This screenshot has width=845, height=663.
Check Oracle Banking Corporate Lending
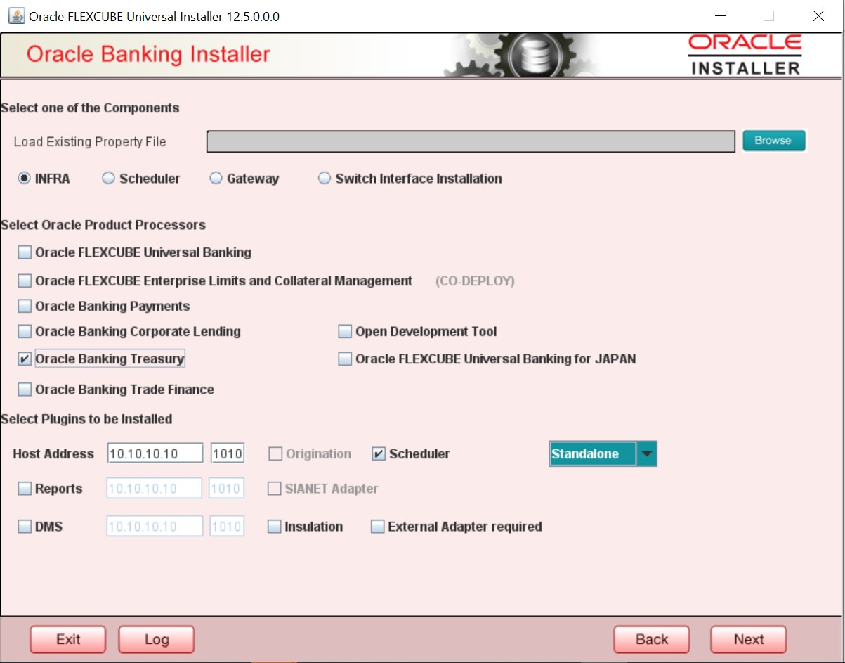point(25,332)
